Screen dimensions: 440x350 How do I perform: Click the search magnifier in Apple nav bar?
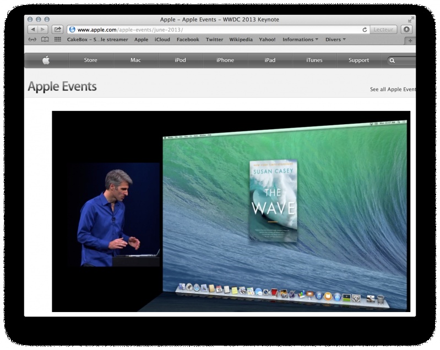[x=392, y=60]
